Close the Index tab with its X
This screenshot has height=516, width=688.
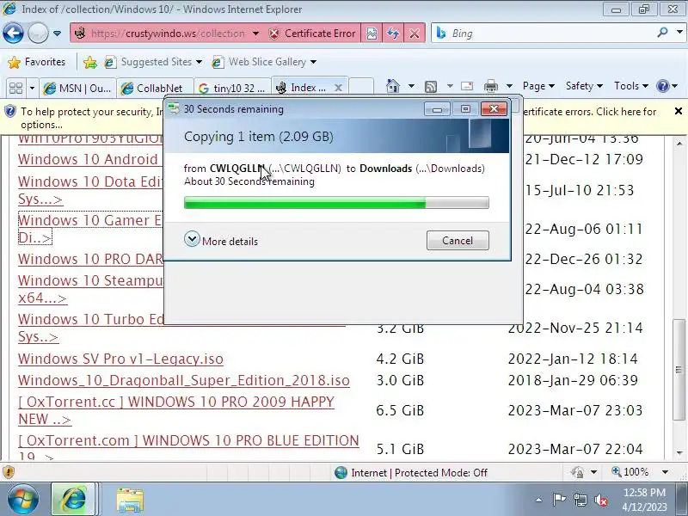click(338, 88)
